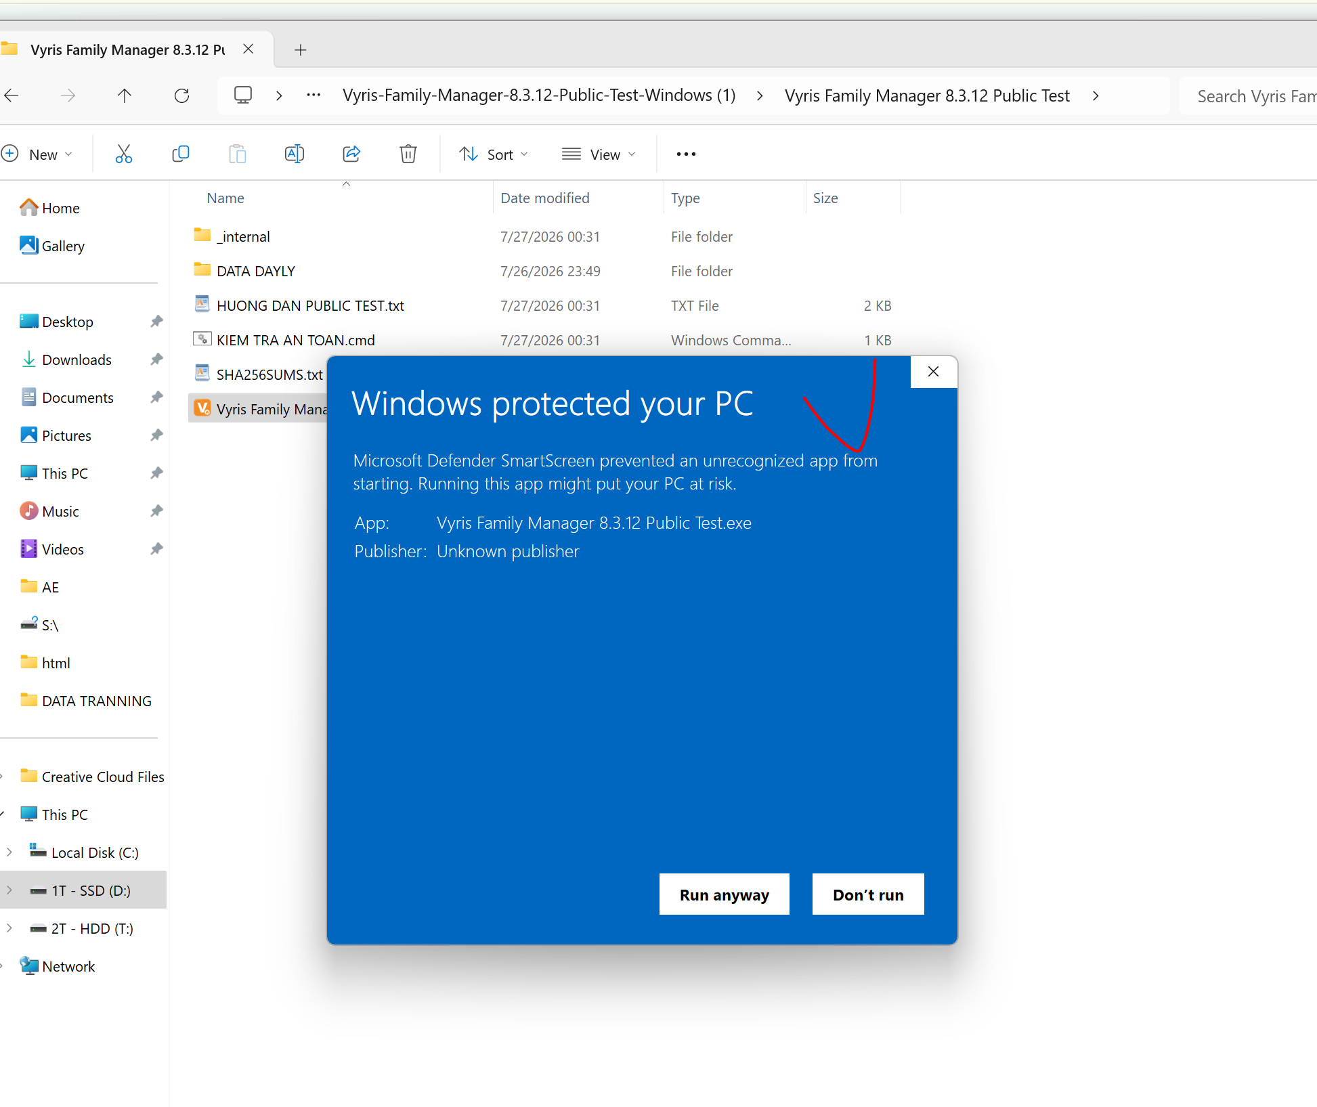The height and width of the screenshot is (1107, 1317).
Task: Open pinned This PC item
Action: [x=64, y=474]
